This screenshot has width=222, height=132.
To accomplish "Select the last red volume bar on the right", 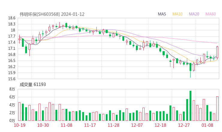I will [x=217, y=109].
